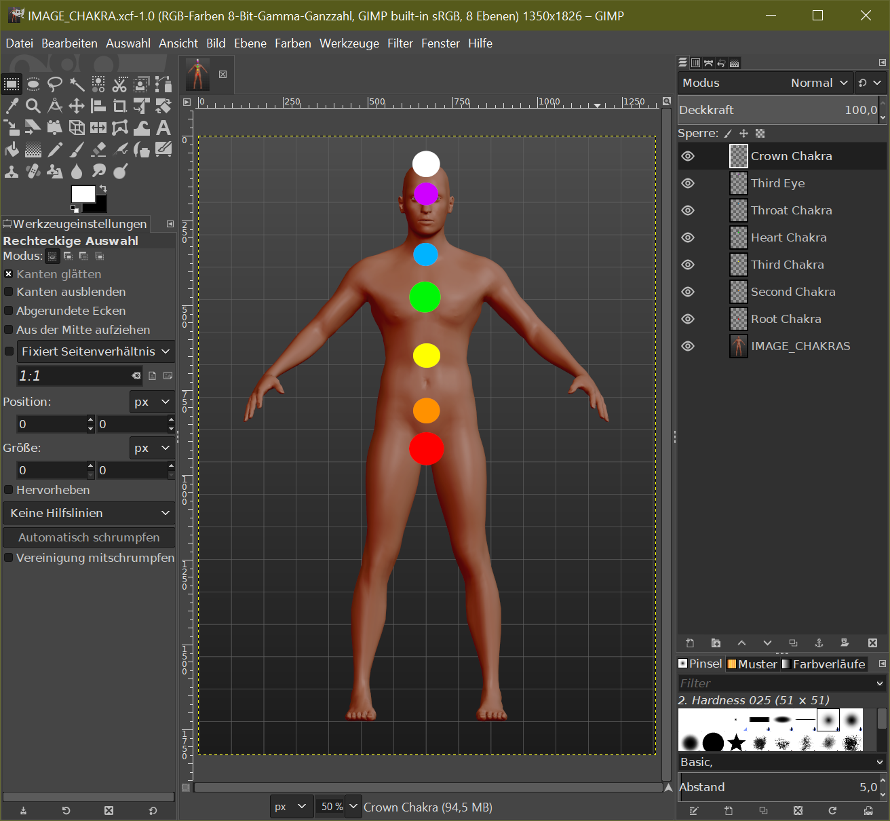Activate the Zoom magnifier tool

tap(33, 106)
